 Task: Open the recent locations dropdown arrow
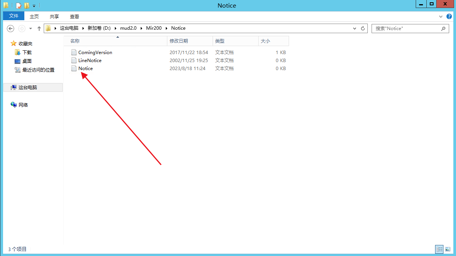pyautogui.click(x=30, y=29)
